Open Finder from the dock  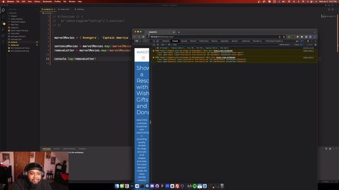click(117, 186)
